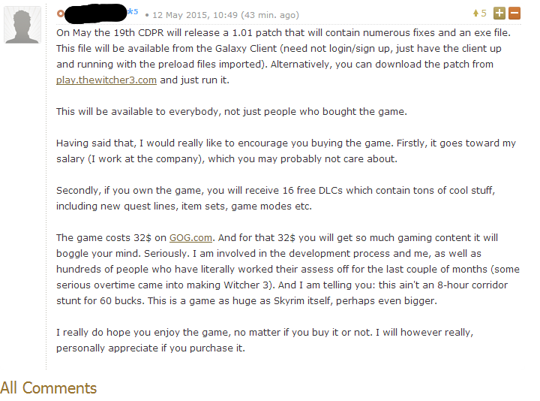Screen dimensions: 540x401
Task: Upvote the comment with the plus button
Action: (x=499, y=14)
